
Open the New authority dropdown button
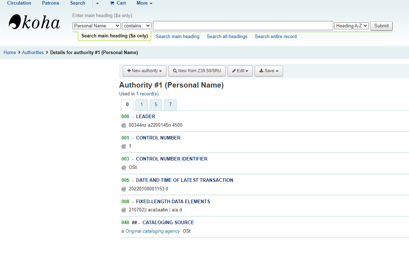point(144,71)
